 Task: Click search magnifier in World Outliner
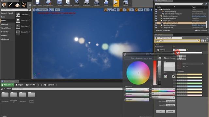[x=203, y=4]
